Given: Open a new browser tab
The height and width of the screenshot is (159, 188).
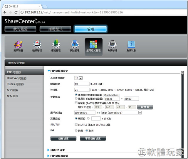Looking at the screenshot, I should coord(45,6).
